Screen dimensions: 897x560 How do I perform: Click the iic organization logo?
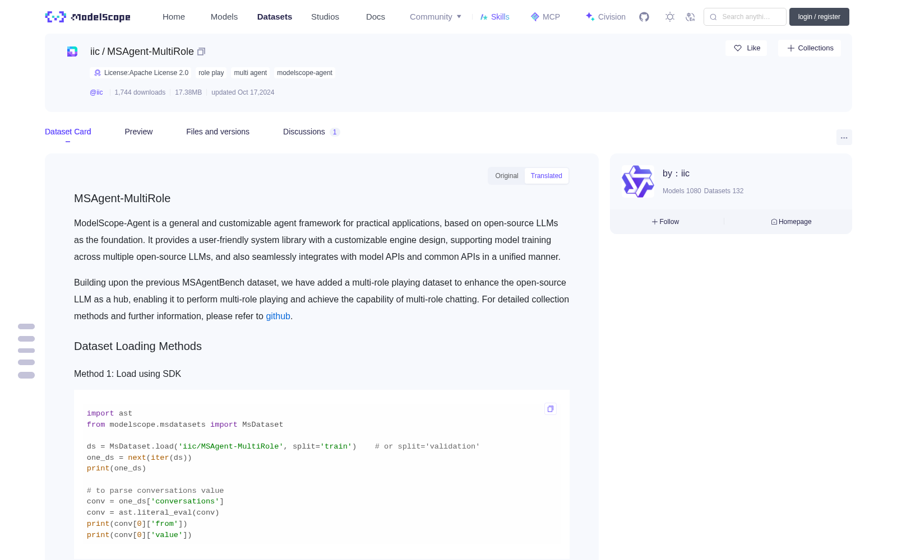[638, 181]
